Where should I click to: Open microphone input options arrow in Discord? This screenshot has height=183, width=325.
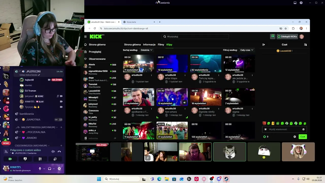click(x=44, y=169)
